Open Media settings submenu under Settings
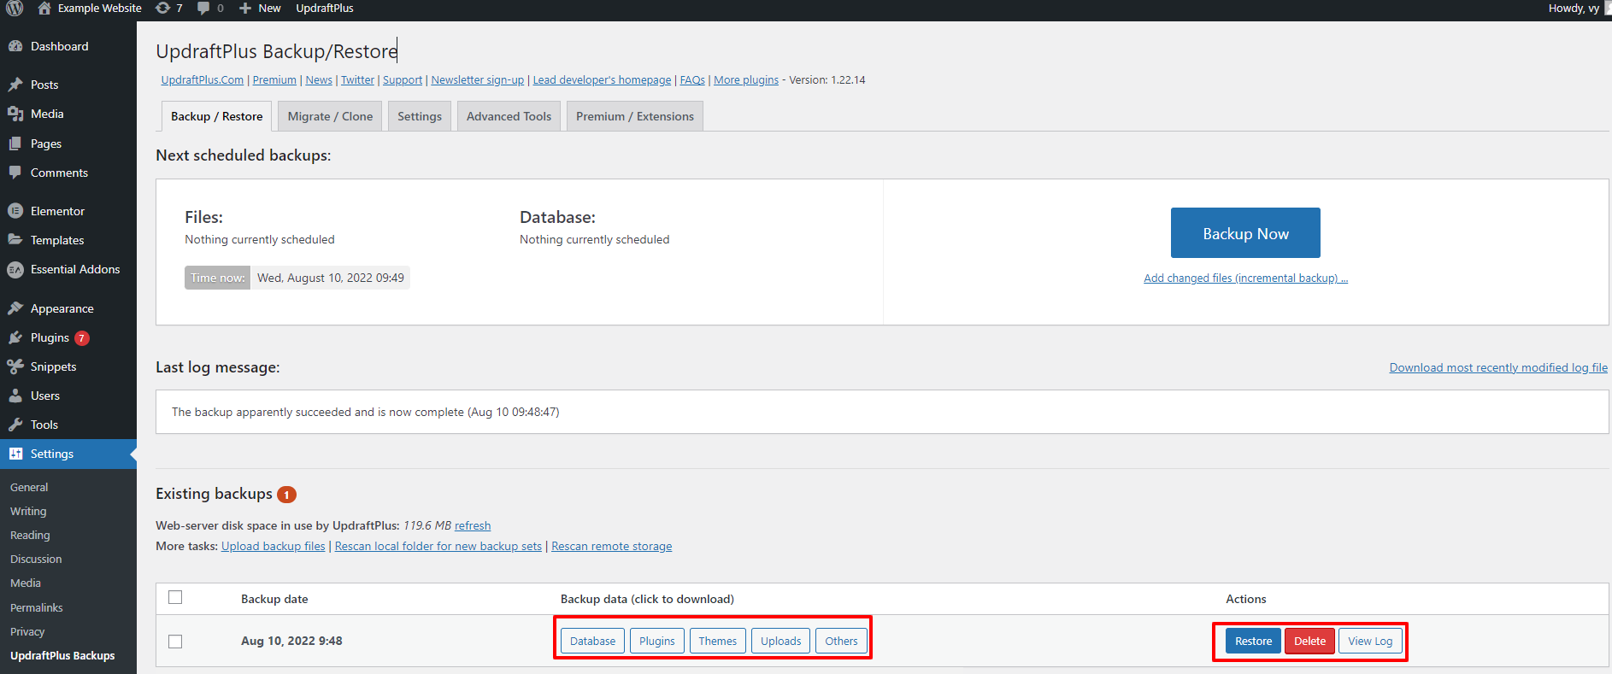Image resolution: width=1612 pixels, height=674 pixels. point(26,583)
